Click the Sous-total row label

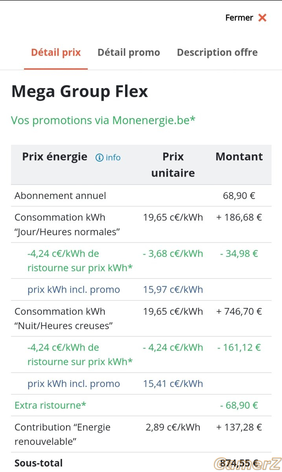39,463
